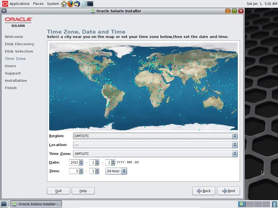Decrease the day using spinner down arrow
This screenshot has width=278, height=208.
113,164
